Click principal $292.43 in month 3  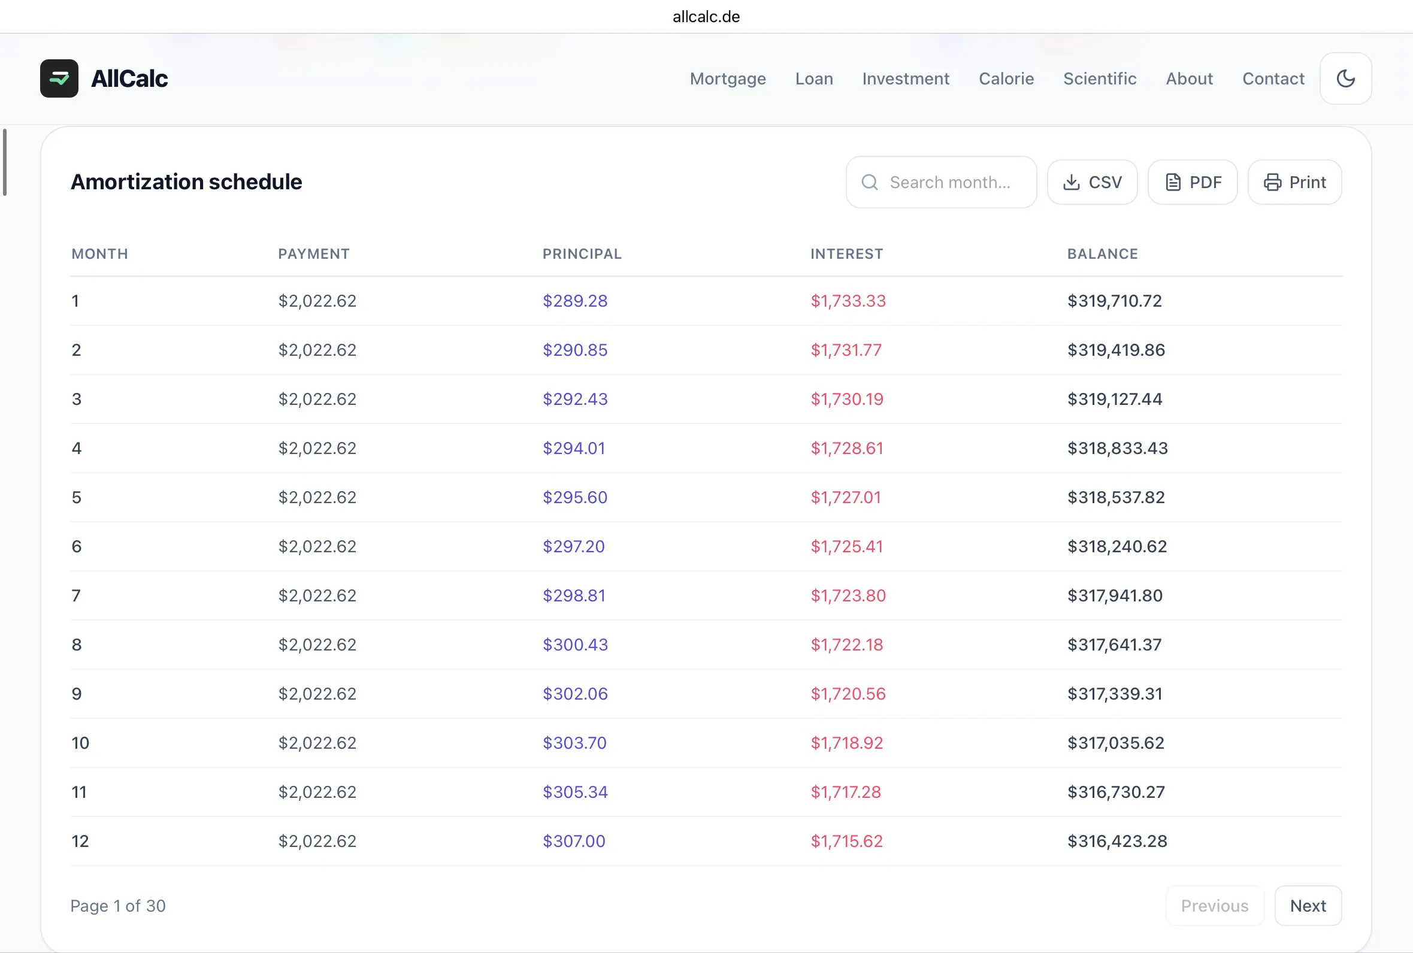point(575,400)
